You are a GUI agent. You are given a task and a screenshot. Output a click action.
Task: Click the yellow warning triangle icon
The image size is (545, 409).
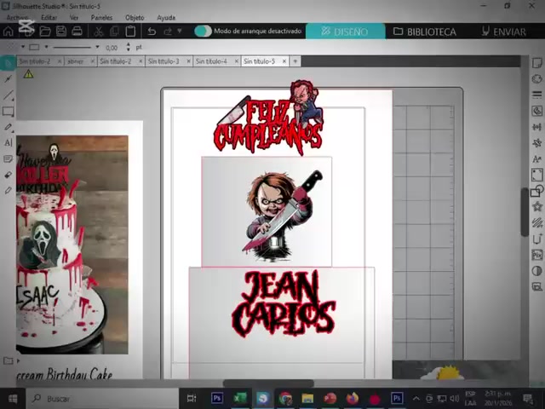[x=28, y=74]
